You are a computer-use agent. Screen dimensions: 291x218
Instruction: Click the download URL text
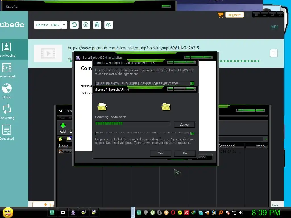tap(133, 48)
